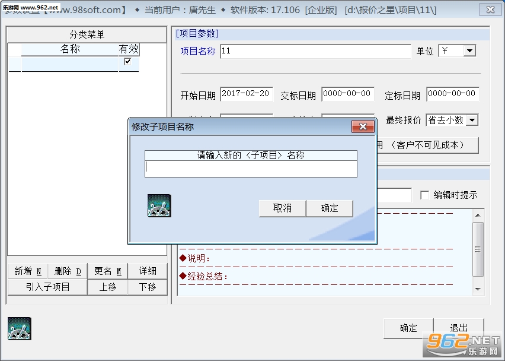The image size is (505, 361).
Task: Click the 项目名称 input field
Action: pos(315,51)
